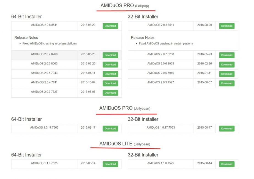Download 32-bit AMIDuOS 2.0.7.8268 installer
Image resolution: width=254 pixels, height=179 pixels.
pyautogui.click(x=227, y=55)
